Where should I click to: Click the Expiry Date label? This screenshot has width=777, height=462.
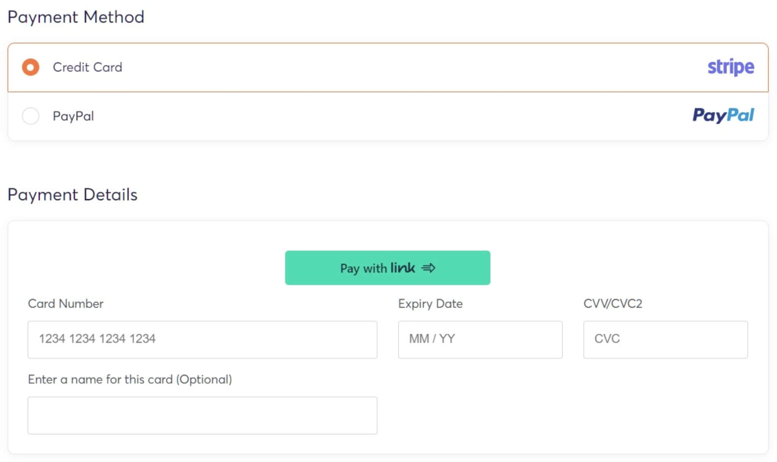point(430,304)
